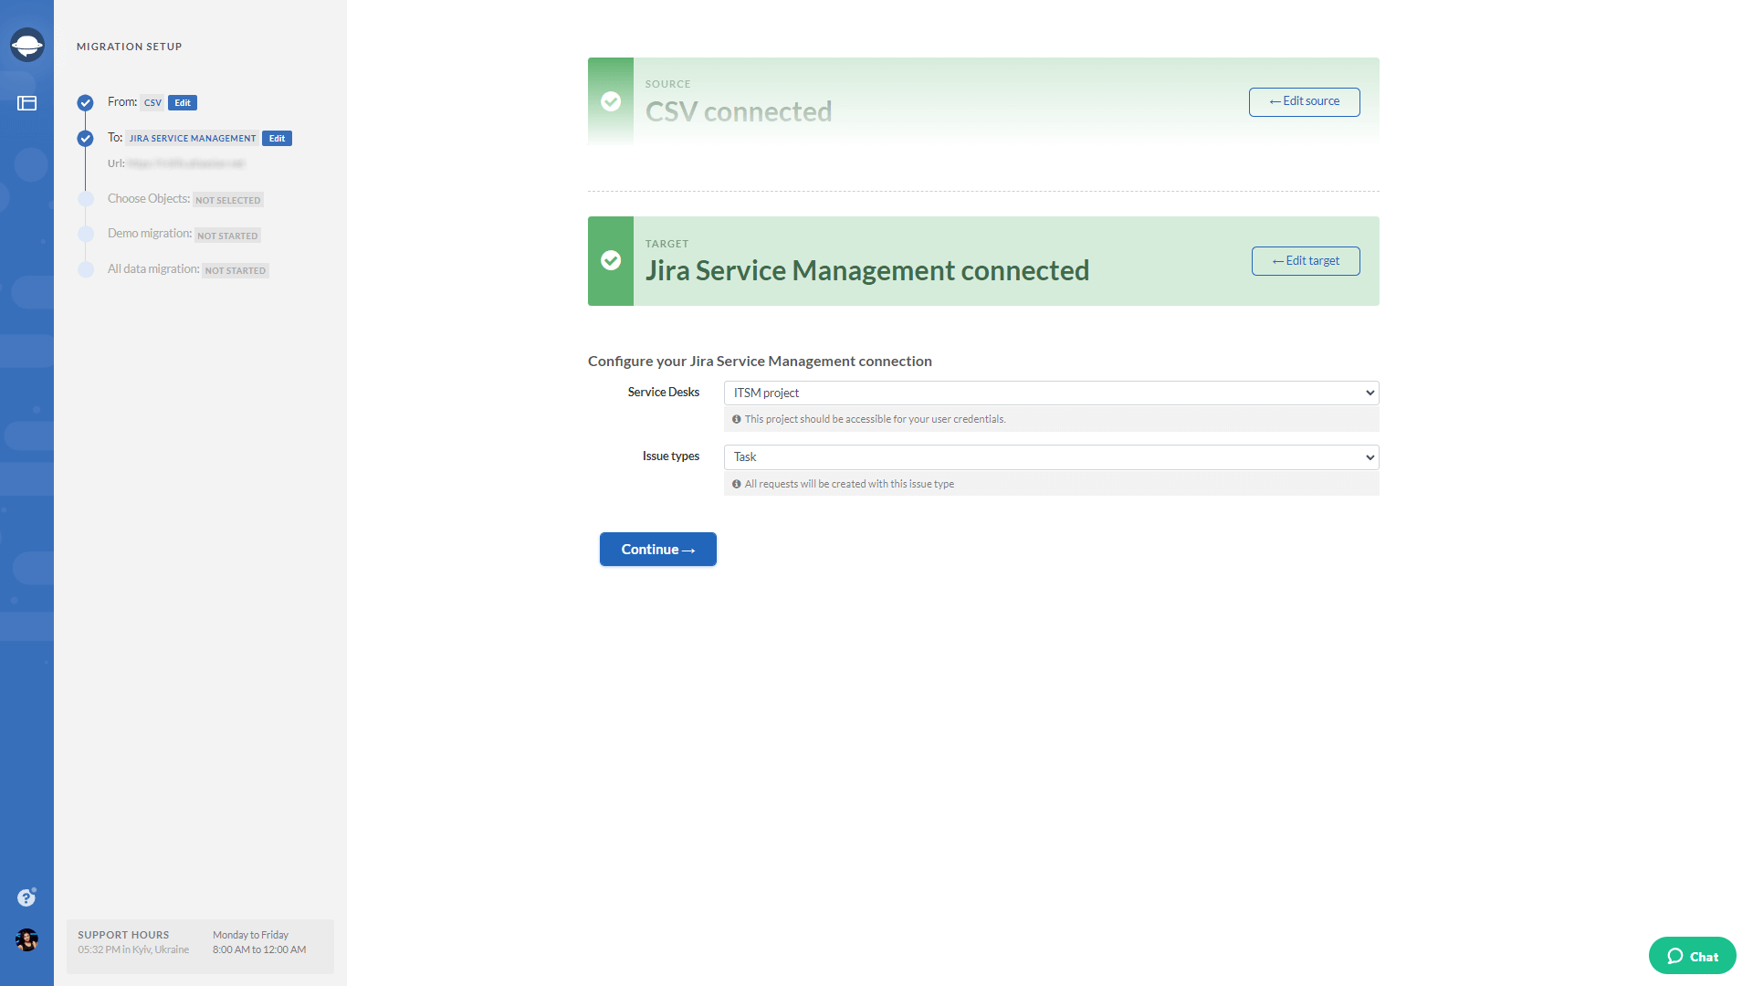Screen dimensions: 1753x986
Task: Open the Issue types dropdown showing Task
Action: click(1051, 457)
